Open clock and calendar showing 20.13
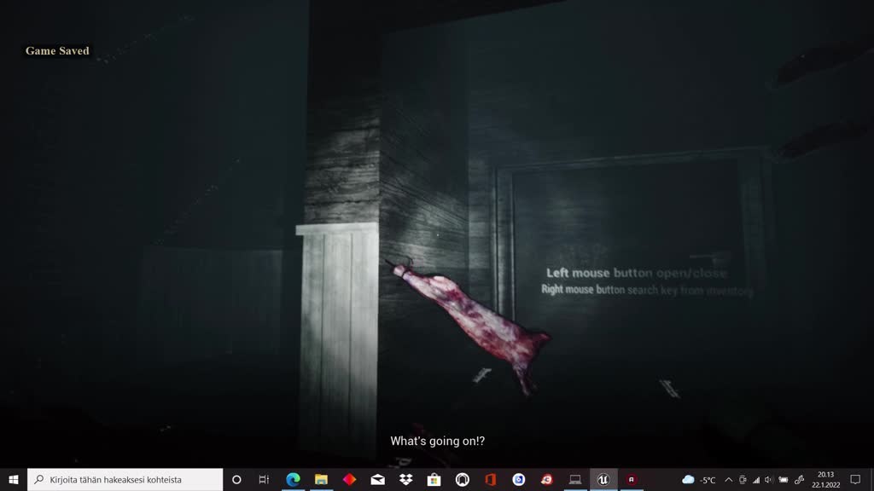The width and height of the screenshot is (874, 491). click(x=824, y=479)
